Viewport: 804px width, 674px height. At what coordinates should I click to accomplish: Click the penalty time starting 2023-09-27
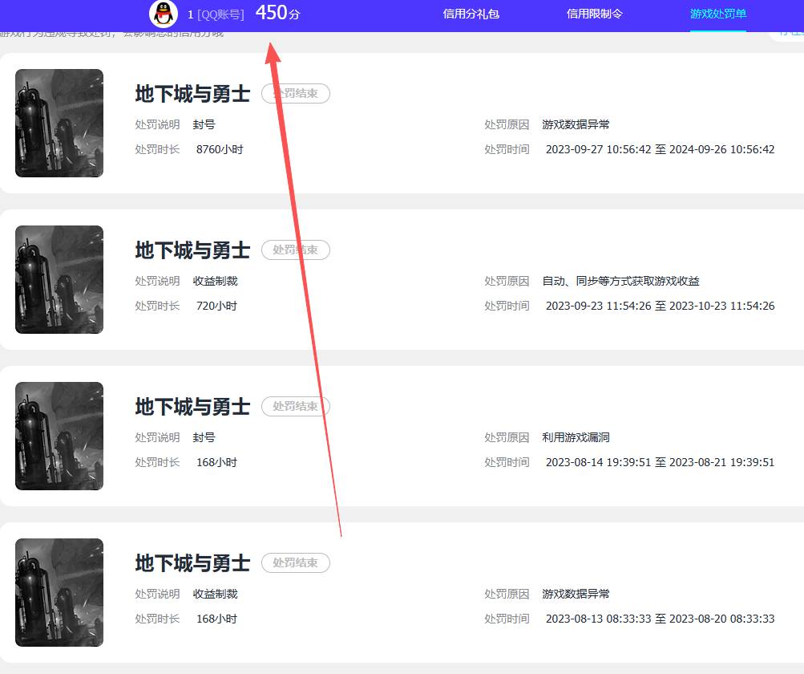[x=660, y=149]
